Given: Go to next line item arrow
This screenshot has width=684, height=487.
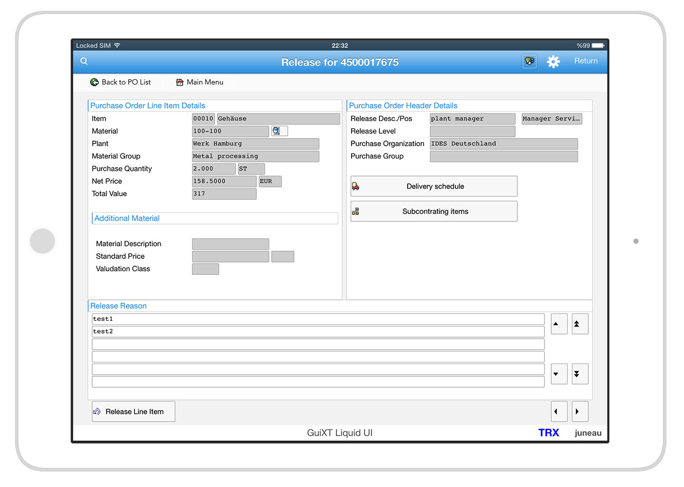Looking at the screenshot, I should click(580, 411).
